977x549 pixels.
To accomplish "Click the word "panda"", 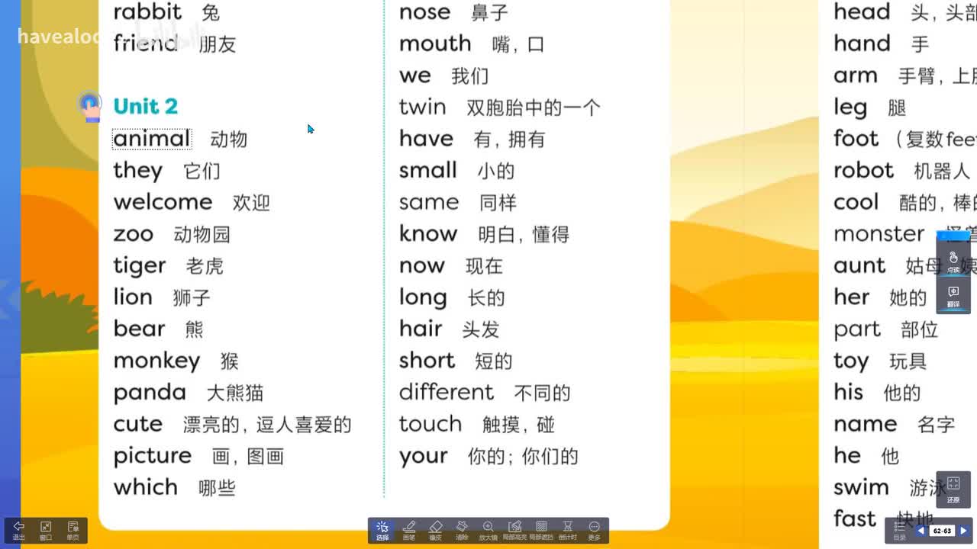I will point(150,392).
